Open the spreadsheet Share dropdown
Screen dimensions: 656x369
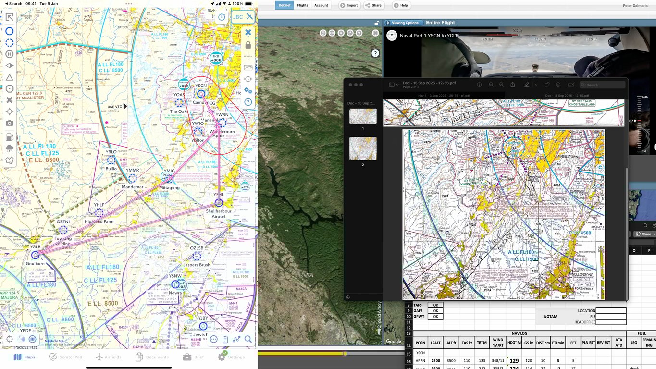[x=644, y=234]
